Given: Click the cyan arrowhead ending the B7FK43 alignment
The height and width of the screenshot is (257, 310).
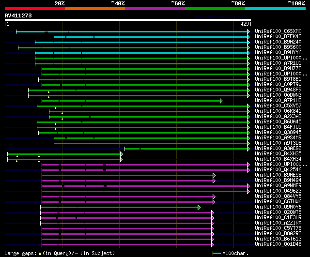Looking at the screenshot, I should coord(248,37).
